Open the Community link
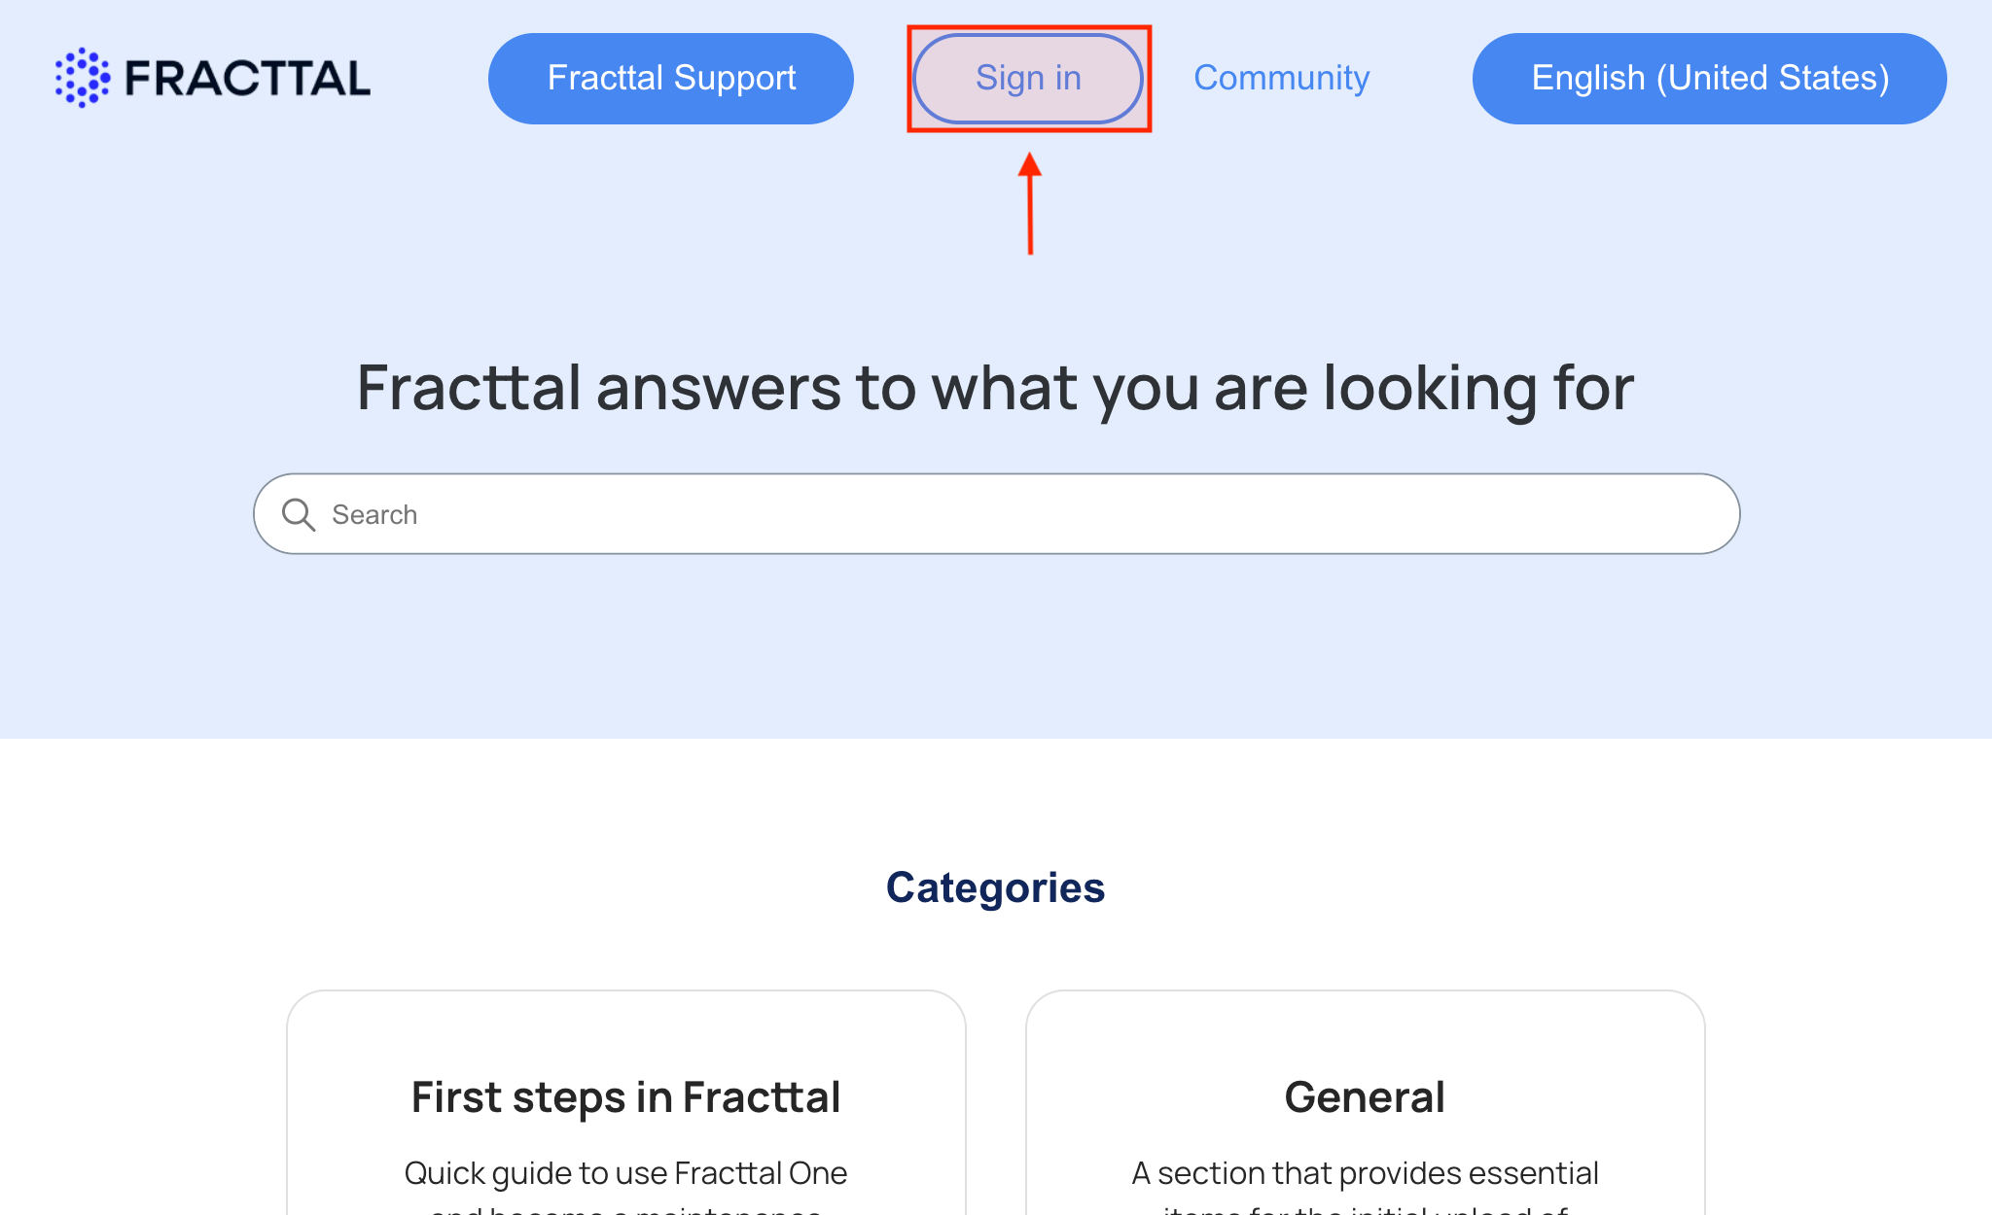Screen dimensions: 1992x1215 pyautogui.click(x=1281, y=78)
